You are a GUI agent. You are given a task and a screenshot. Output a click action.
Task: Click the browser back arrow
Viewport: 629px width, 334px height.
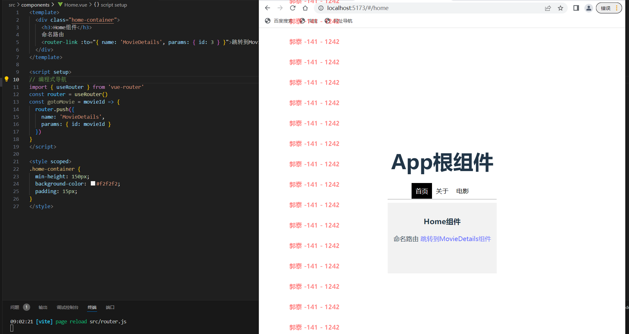pyautogui.click(x=267, y=8)
